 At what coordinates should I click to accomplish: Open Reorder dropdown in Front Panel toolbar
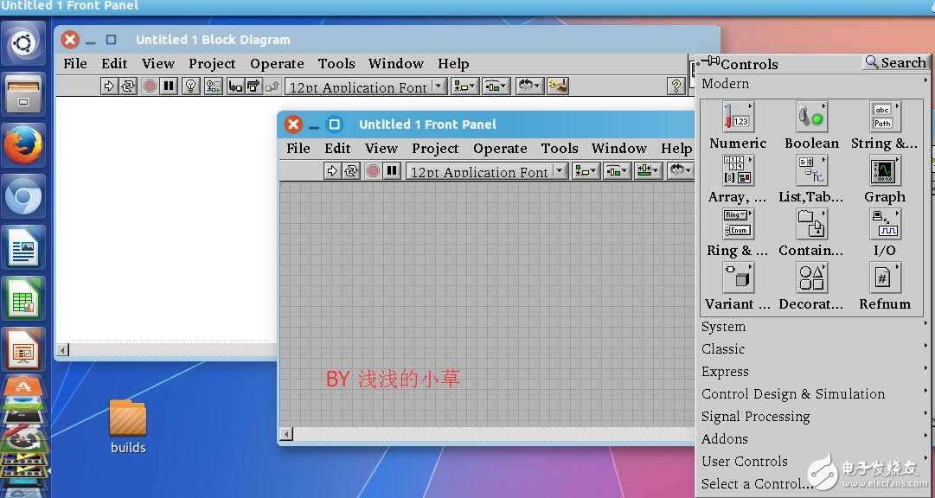click(x=681, y=171)
